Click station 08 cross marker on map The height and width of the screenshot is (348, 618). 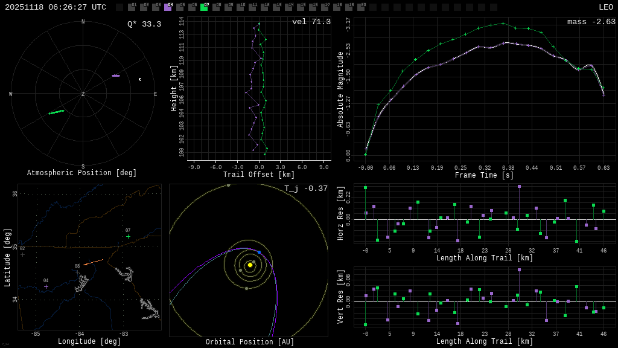coord(77,272)
